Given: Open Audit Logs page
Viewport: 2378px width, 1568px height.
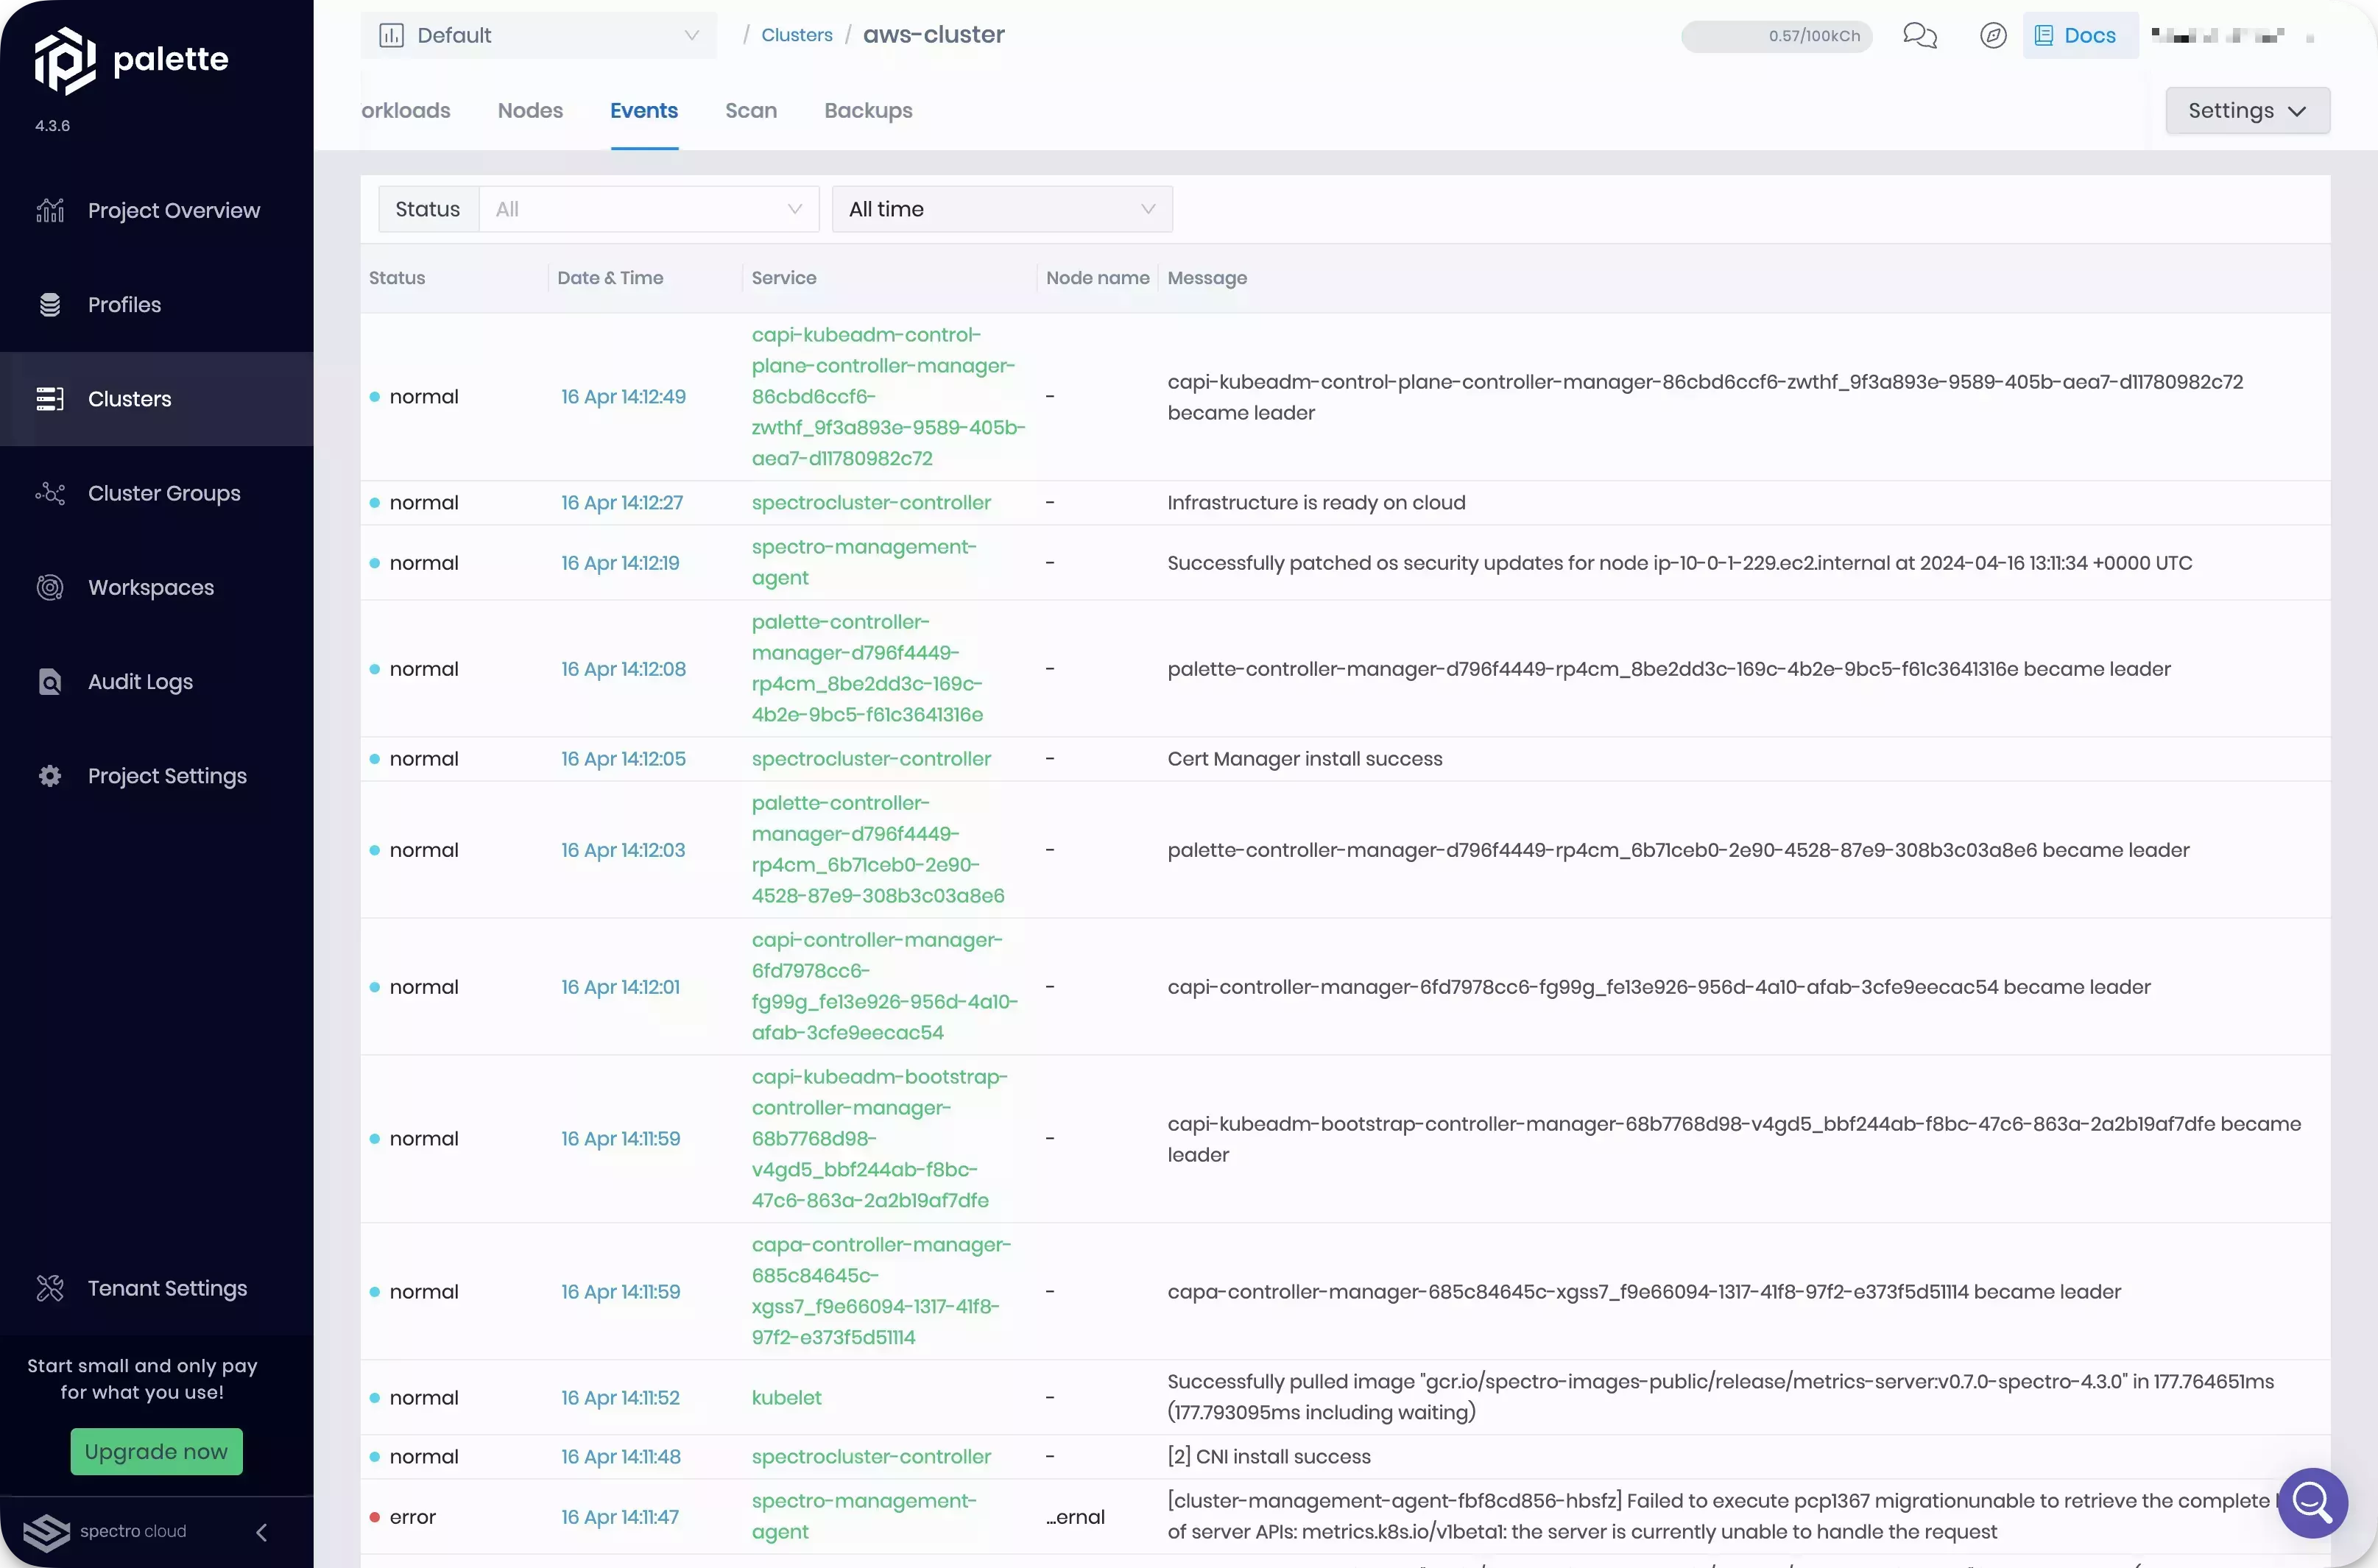Looking at the screenshot, I should tap(140, 682).
